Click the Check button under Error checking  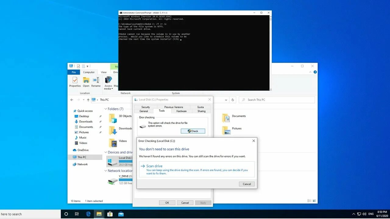193,131
